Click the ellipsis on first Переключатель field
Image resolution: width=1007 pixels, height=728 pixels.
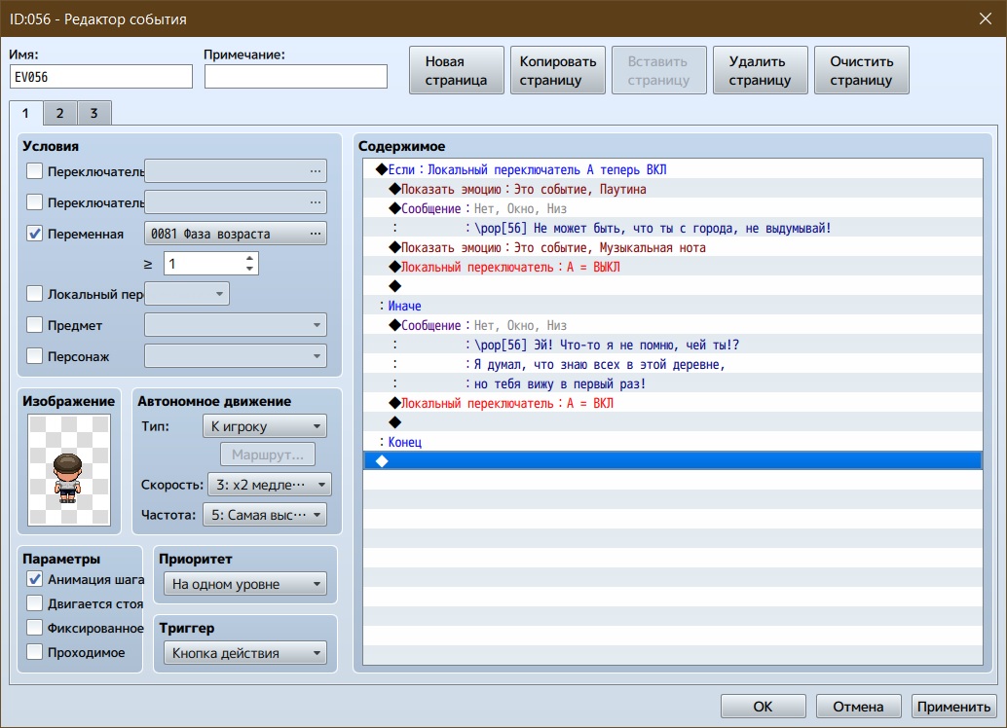coord(315,172)
